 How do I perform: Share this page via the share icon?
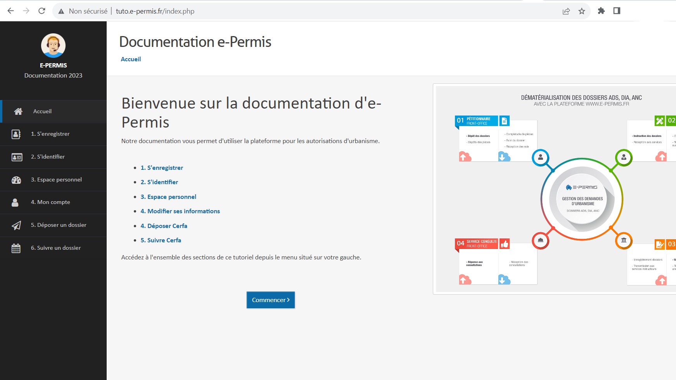point(566,11)
